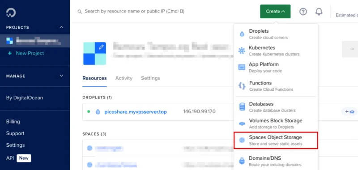This screenshot has width=358, height=170.
Task: Open By DigitalOcean sidebar link
Action: (x=25, y=98)
